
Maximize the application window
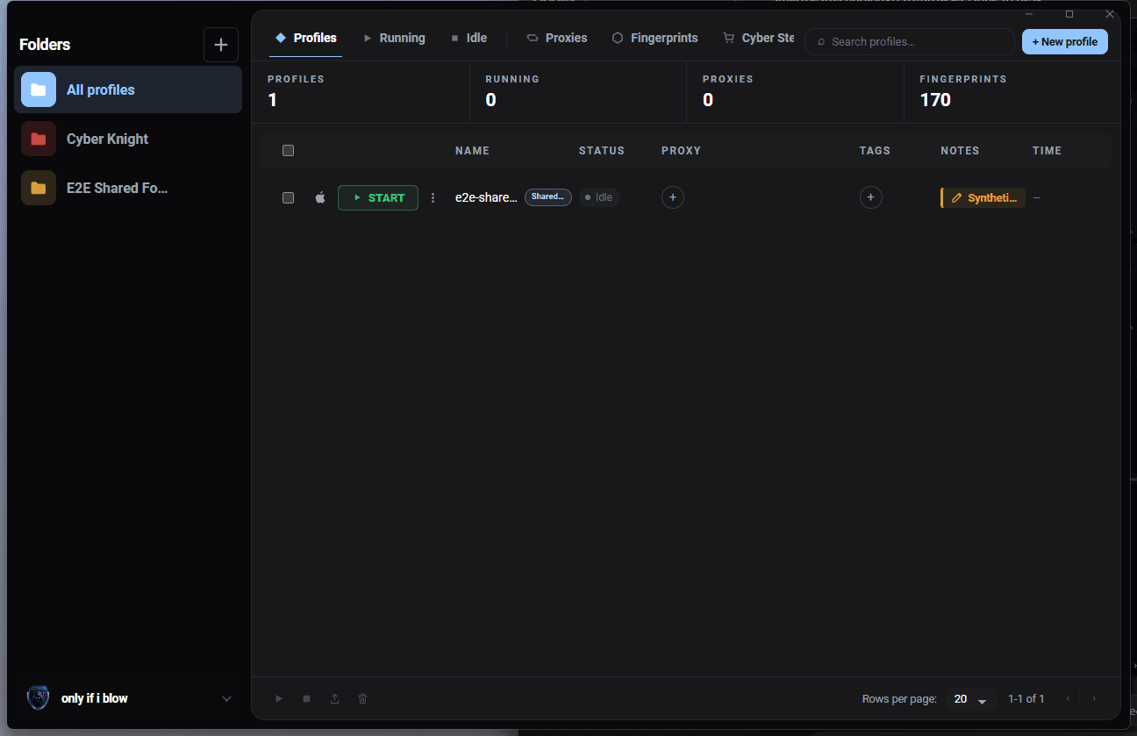(1069, 14)
